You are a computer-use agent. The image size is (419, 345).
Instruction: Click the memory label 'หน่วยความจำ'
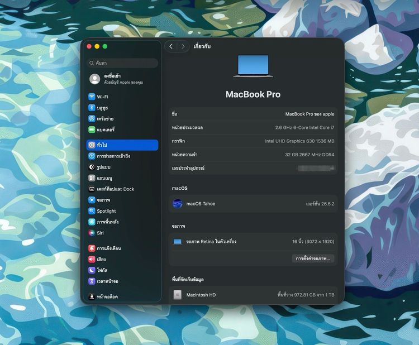tap(185, 155)
